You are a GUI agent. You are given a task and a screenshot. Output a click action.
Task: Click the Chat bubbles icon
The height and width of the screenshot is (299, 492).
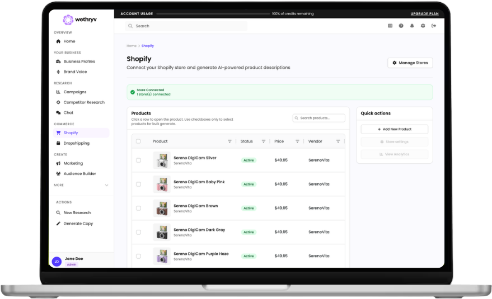[58, 112]
